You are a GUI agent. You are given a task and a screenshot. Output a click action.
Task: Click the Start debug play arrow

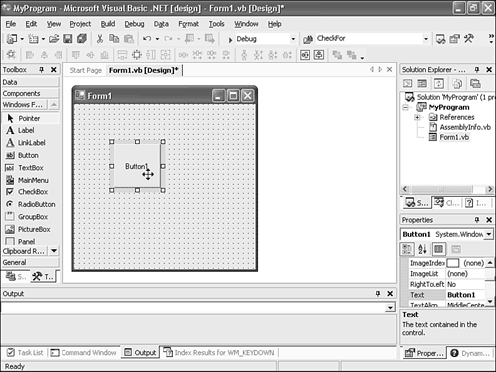point(230,40)
